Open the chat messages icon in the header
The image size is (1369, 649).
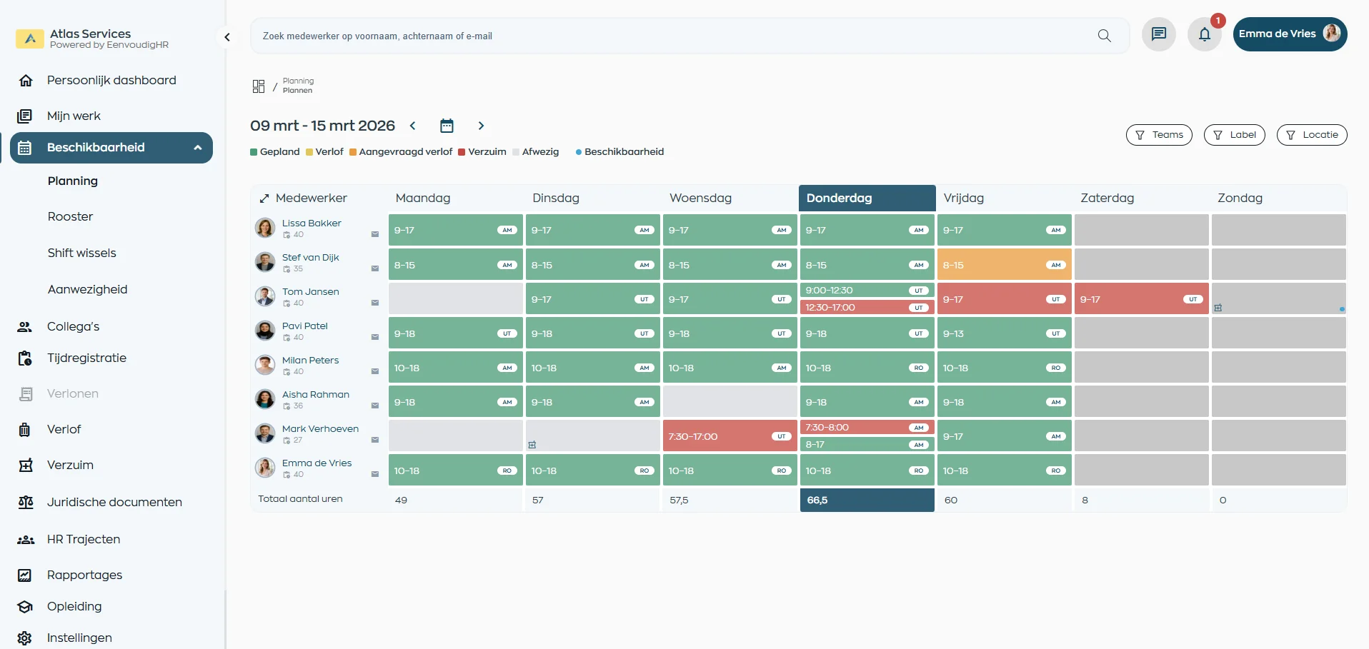[x=1158, y=34]
